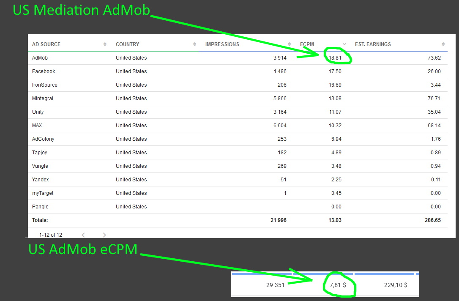
Task: Sort table by AD SOURCE arrows
Action: (105, 44)
